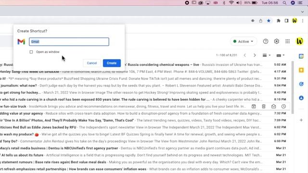Open the Google apps grid
This screenshot has width=308, height=173.
[288, 41]
